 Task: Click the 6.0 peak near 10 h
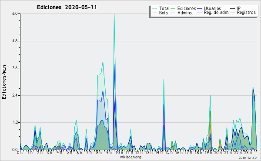click(x=114, y=14)
